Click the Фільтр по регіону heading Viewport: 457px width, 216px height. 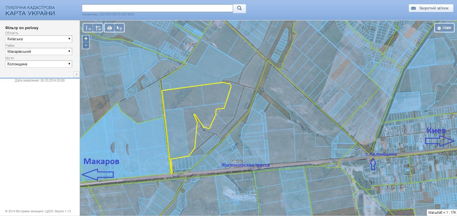coord(22,28)
